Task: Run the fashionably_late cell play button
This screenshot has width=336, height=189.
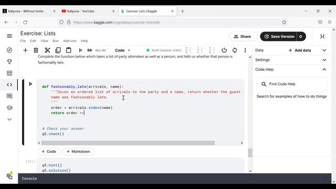Action: (x=30, y=84)
